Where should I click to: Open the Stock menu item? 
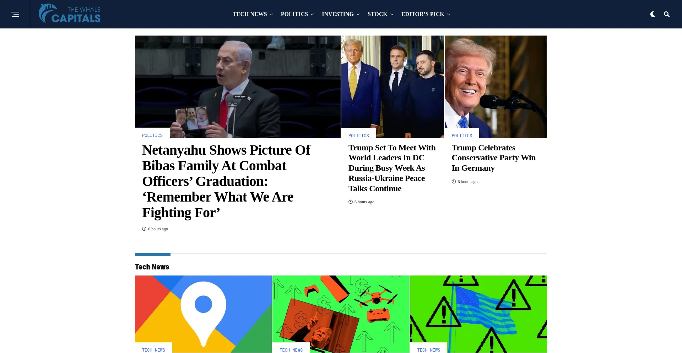[x=380, y=14]
